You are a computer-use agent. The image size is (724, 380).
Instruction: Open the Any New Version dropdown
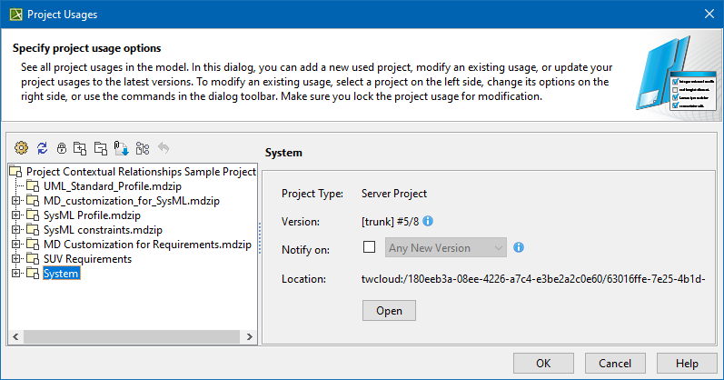coord(443,247)
